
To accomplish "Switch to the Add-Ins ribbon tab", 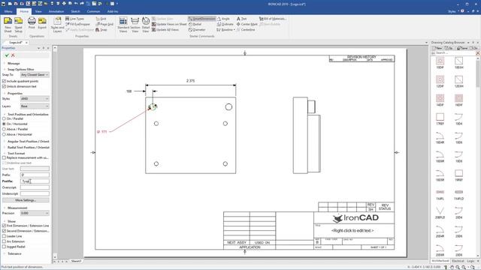I will (113, 11).
